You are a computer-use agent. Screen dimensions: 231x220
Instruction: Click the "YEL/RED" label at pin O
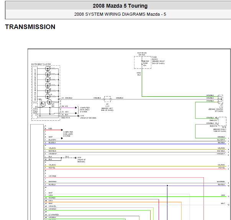coord(52,165)
